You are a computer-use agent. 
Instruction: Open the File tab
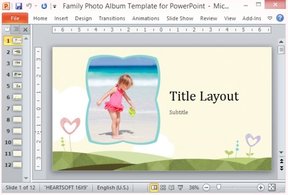click(15, 18)
